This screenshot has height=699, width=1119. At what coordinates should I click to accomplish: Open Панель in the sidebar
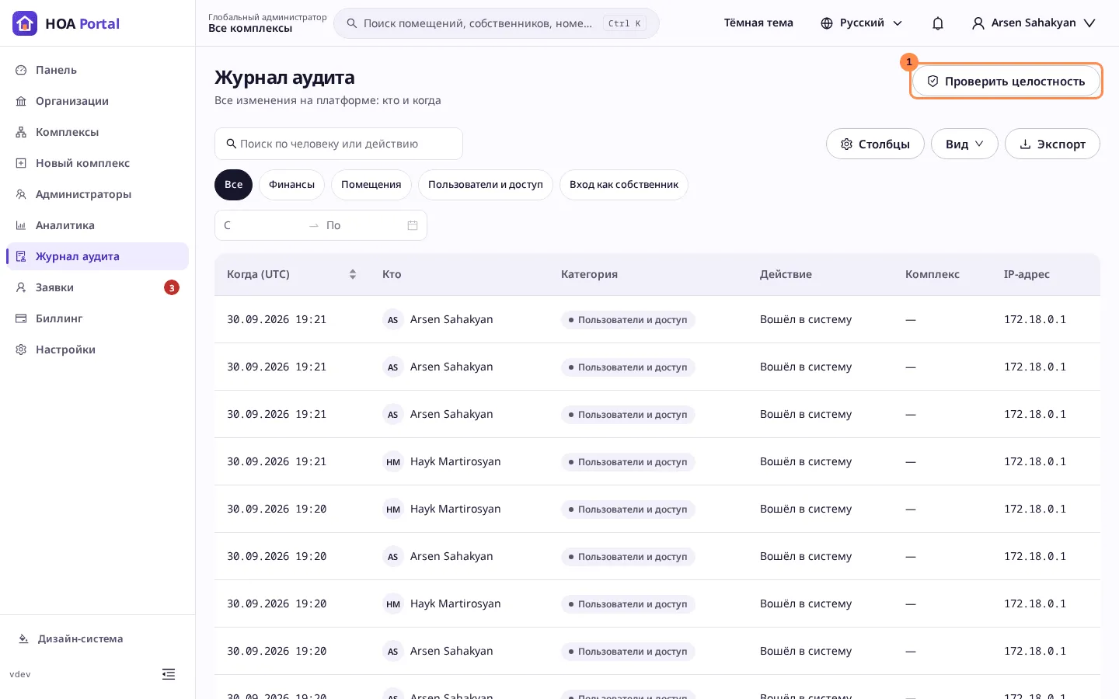[97, 70]
